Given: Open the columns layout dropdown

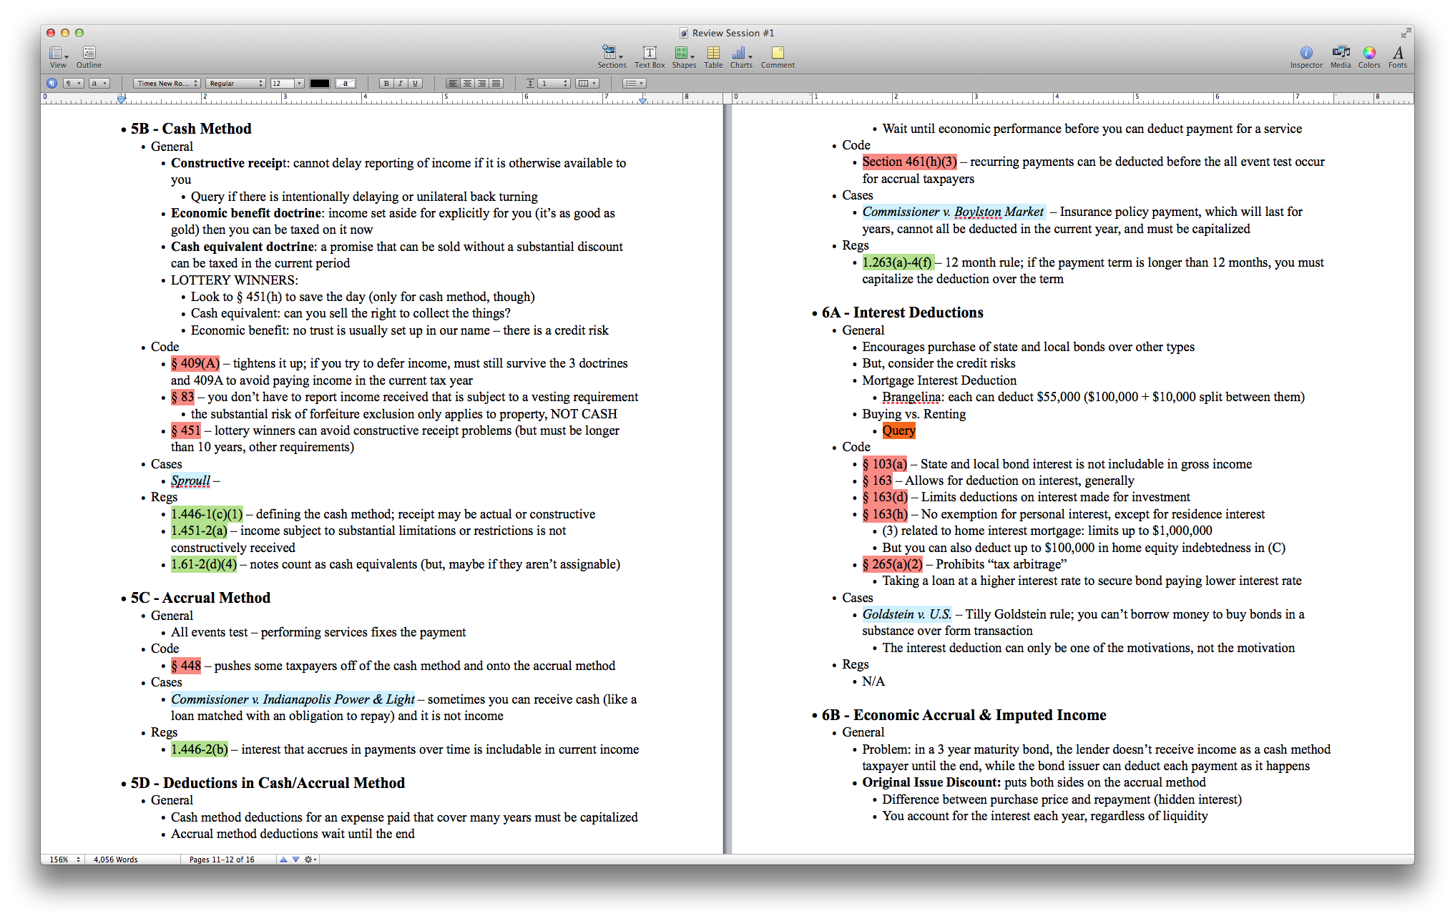Looking at the screenshot, I should (587, 84).
